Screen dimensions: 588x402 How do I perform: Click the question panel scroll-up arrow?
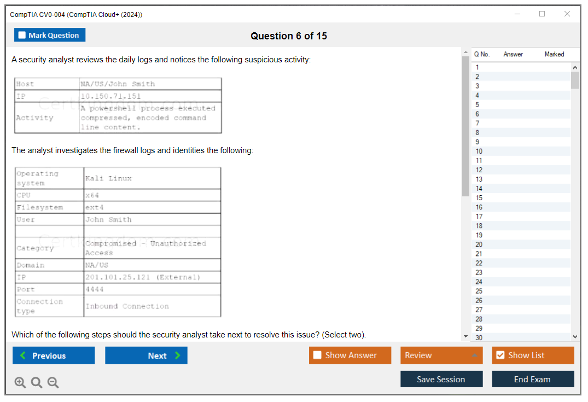465,53
